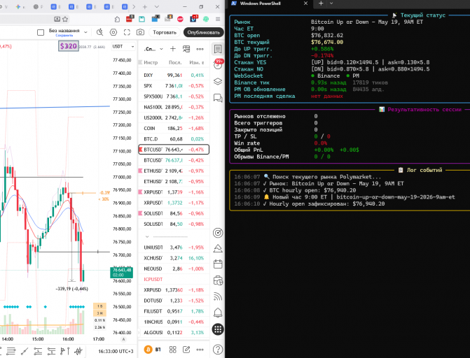Image resolution: width=470 pixels, height=358 pixels.
Task: Click the Сохранить link
Action: click(x=64, y=36)
